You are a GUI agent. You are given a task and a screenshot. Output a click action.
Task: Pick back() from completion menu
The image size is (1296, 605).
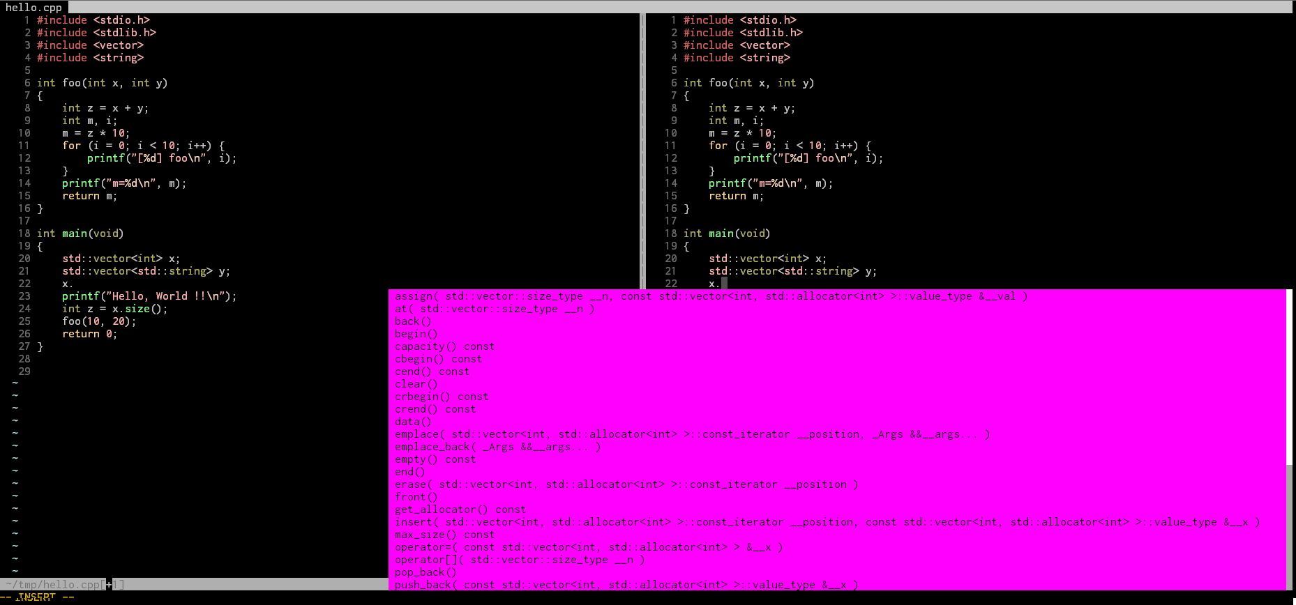837,321
